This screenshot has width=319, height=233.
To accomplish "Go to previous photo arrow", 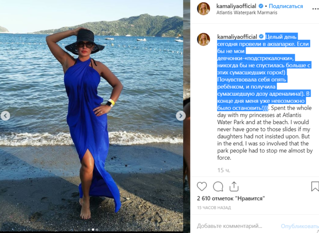I will pos(5,116).
